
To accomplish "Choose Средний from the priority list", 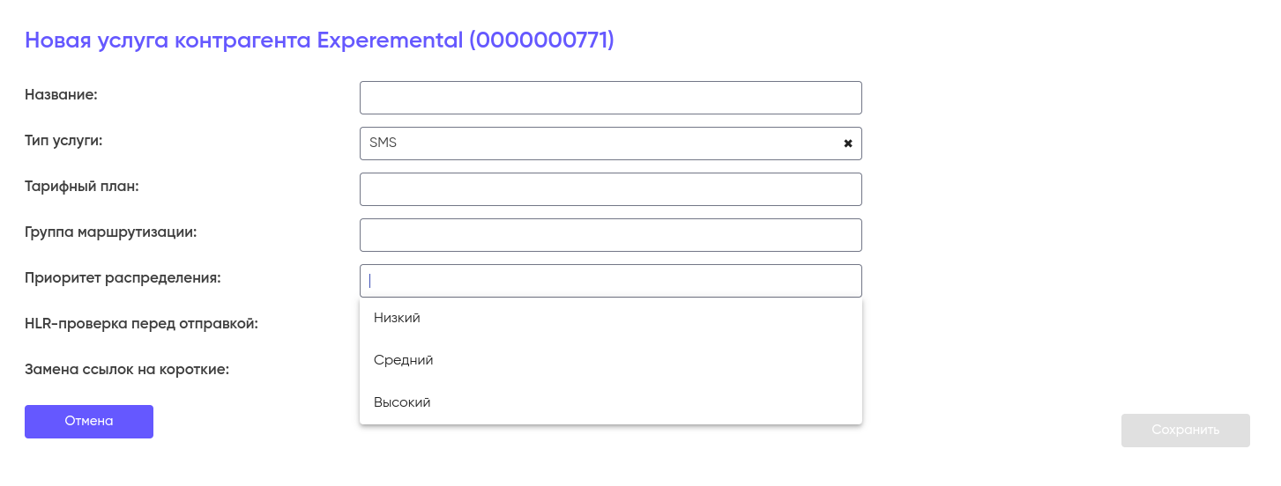I will 403,360.
